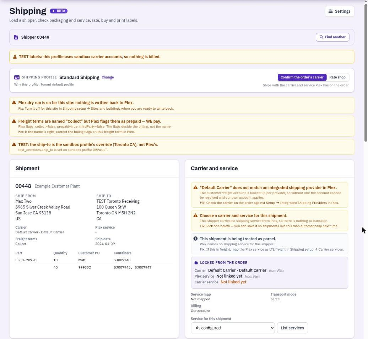Click the Carrier and service heading
Image resolution: width=368 pixels, height=339 pixels.
point(214,168)
